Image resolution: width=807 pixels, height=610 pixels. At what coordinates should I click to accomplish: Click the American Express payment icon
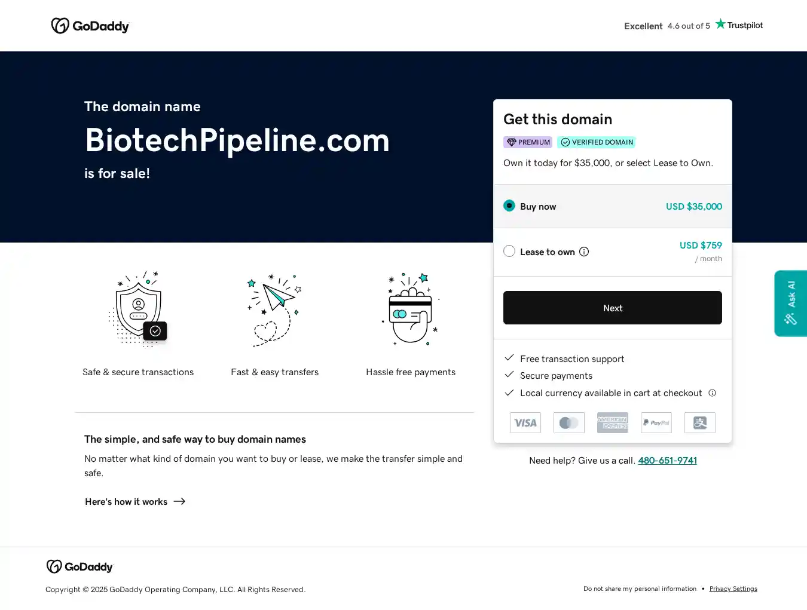click(x=613, y=423)
